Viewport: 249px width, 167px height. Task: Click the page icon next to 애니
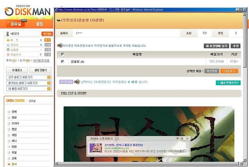click(x=9, y=141)
